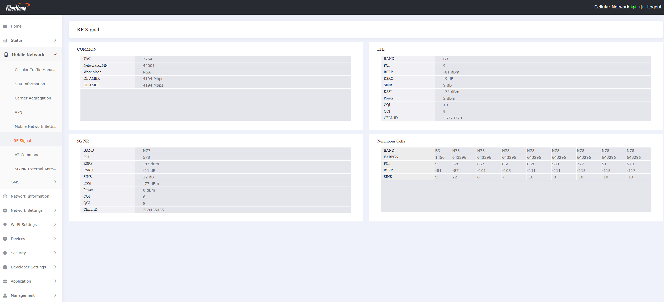Expand the Developer Settings chevron
Screen dimensions: 664x302
point(55,267)
